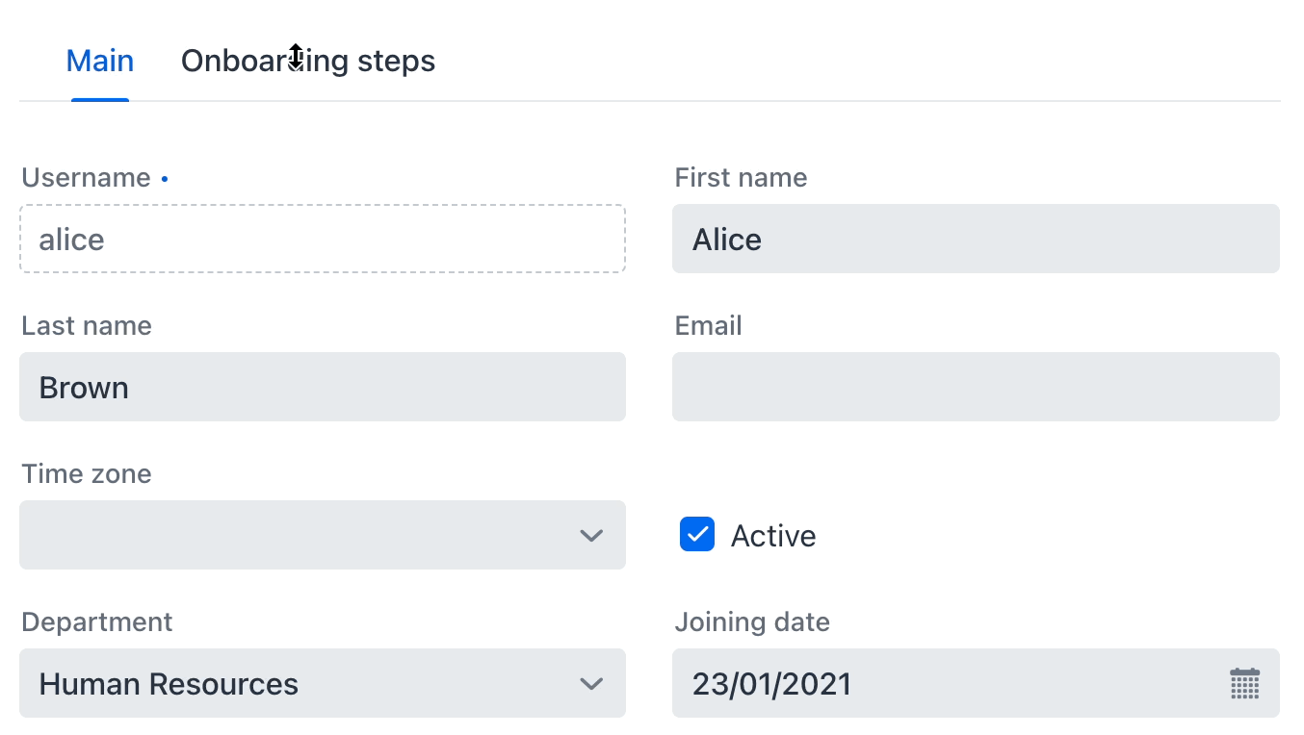Click the Time zone label text
Image resolution: width=1304 pixels, height=735 pixels.
(x=87, y=474)
